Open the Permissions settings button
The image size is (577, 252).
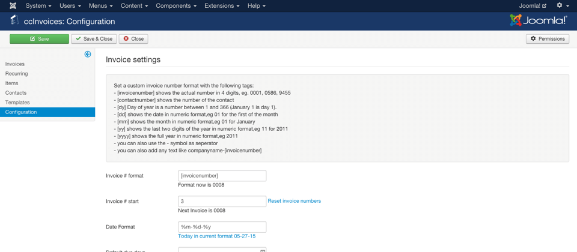click(547, 39)
